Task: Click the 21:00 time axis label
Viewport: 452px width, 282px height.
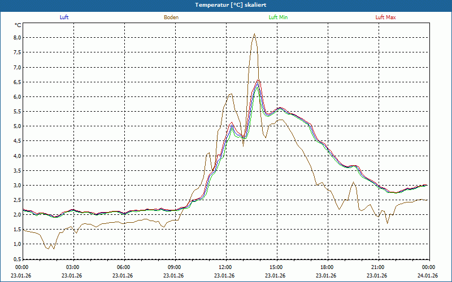Action: (x=378, y=267)
